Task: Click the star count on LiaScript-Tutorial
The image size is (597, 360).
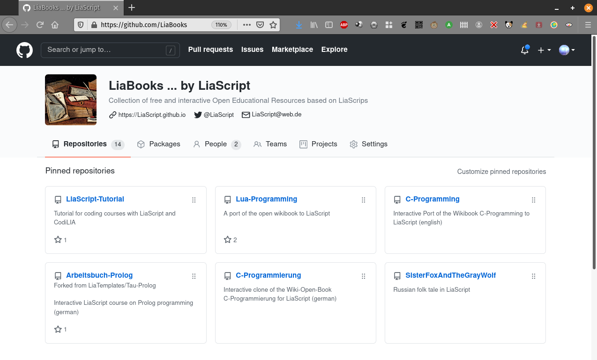Action: tap(60, 240)
